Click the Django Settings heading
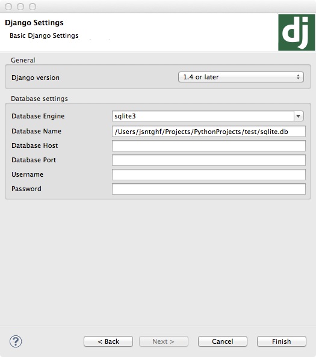This screenshot has width=316, height=357. coord(34,23)
